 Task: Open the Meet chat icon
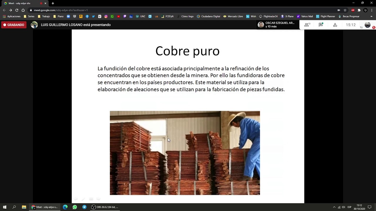pos(321,25)
